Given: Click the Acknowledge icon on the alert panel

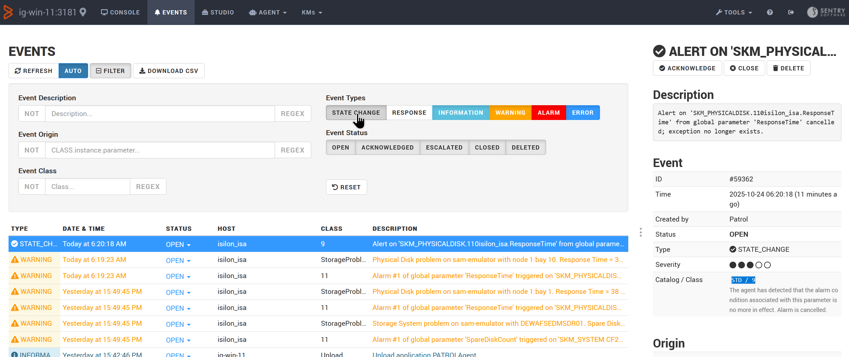Looking at the screenshot, I should point(662,68).
